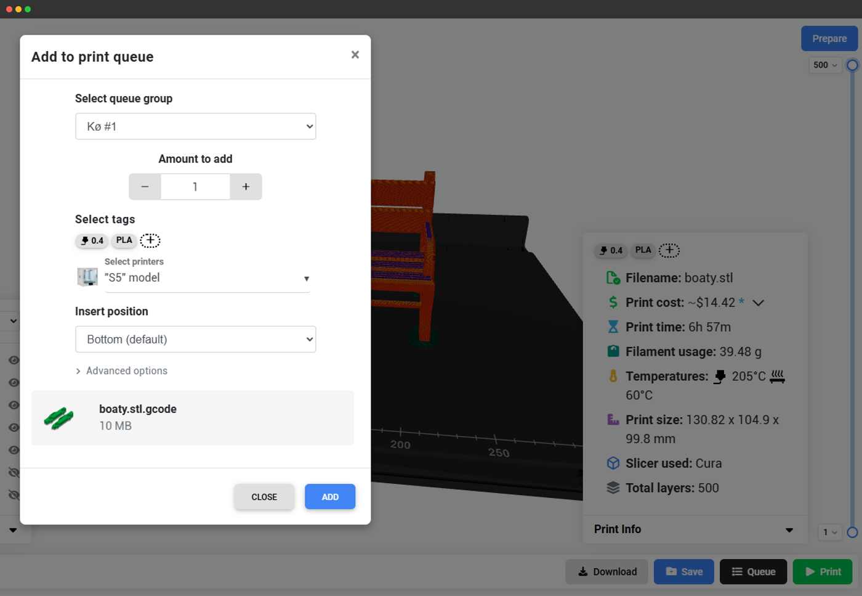Toggle the topmost eye visibility icon
862x596 pixels.
click(x=14, y=360)
